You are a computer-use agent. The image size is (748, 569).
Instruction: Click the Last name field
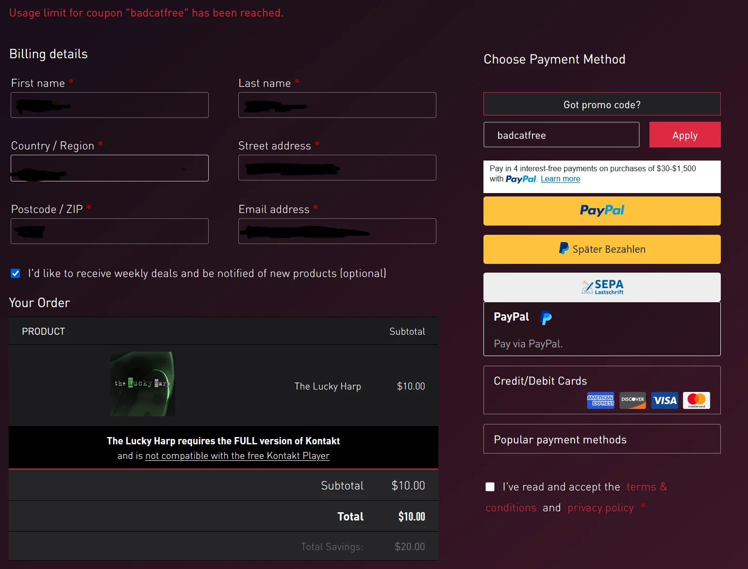coord(337,105)
